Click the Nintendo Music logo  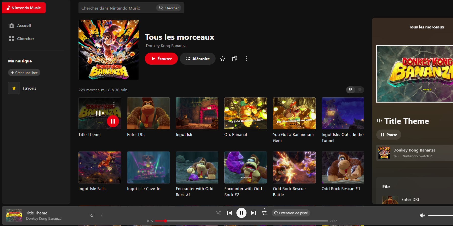(x=24, y=8)
